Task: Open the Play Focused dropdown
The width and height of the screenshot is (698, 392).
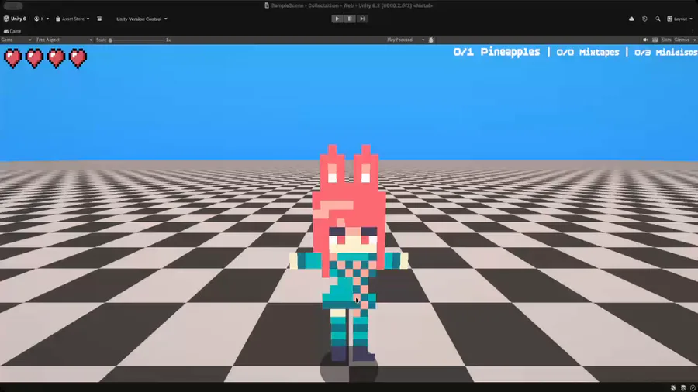Action: (x=405, y=40)
